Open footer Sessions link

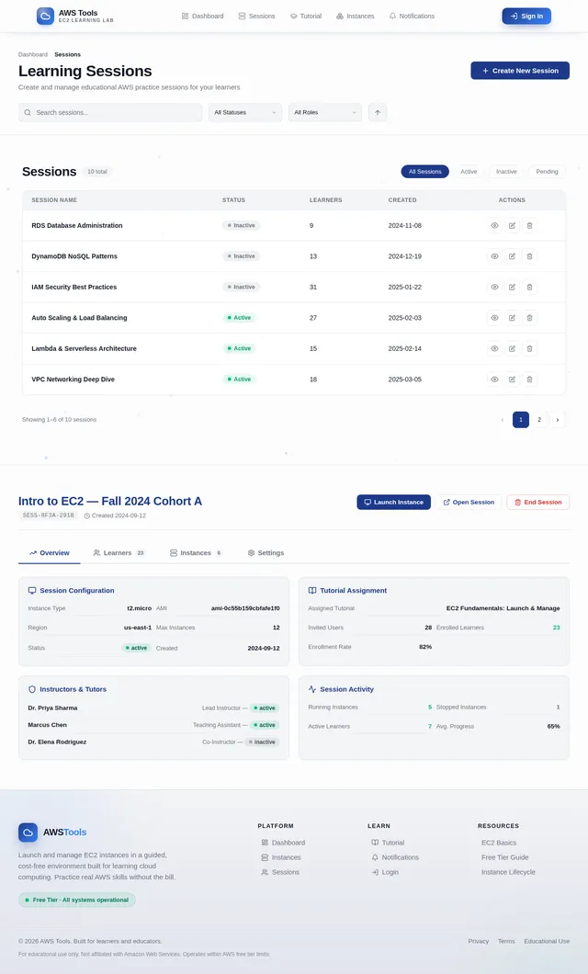pyautogui.click(x=280, y=872)
